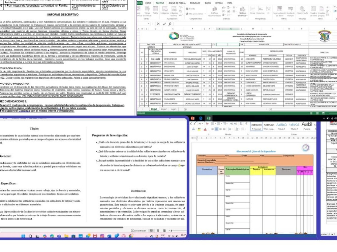This screenshot has width=337, height=252.
Task: Open the DATOS tab in Excel
Action: [x=208, y=3]
